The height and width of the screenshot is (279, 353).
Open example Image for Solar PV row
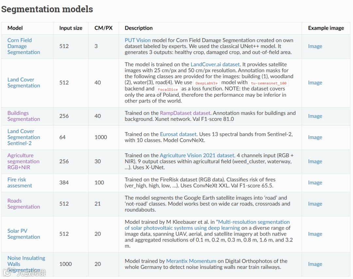[x=315, y=234]
